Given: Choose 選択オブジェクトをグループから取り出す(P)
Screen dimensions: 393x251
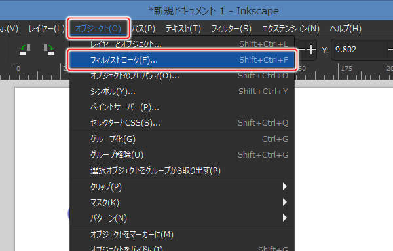Looking at the screenshot, I should pos(182,170).
